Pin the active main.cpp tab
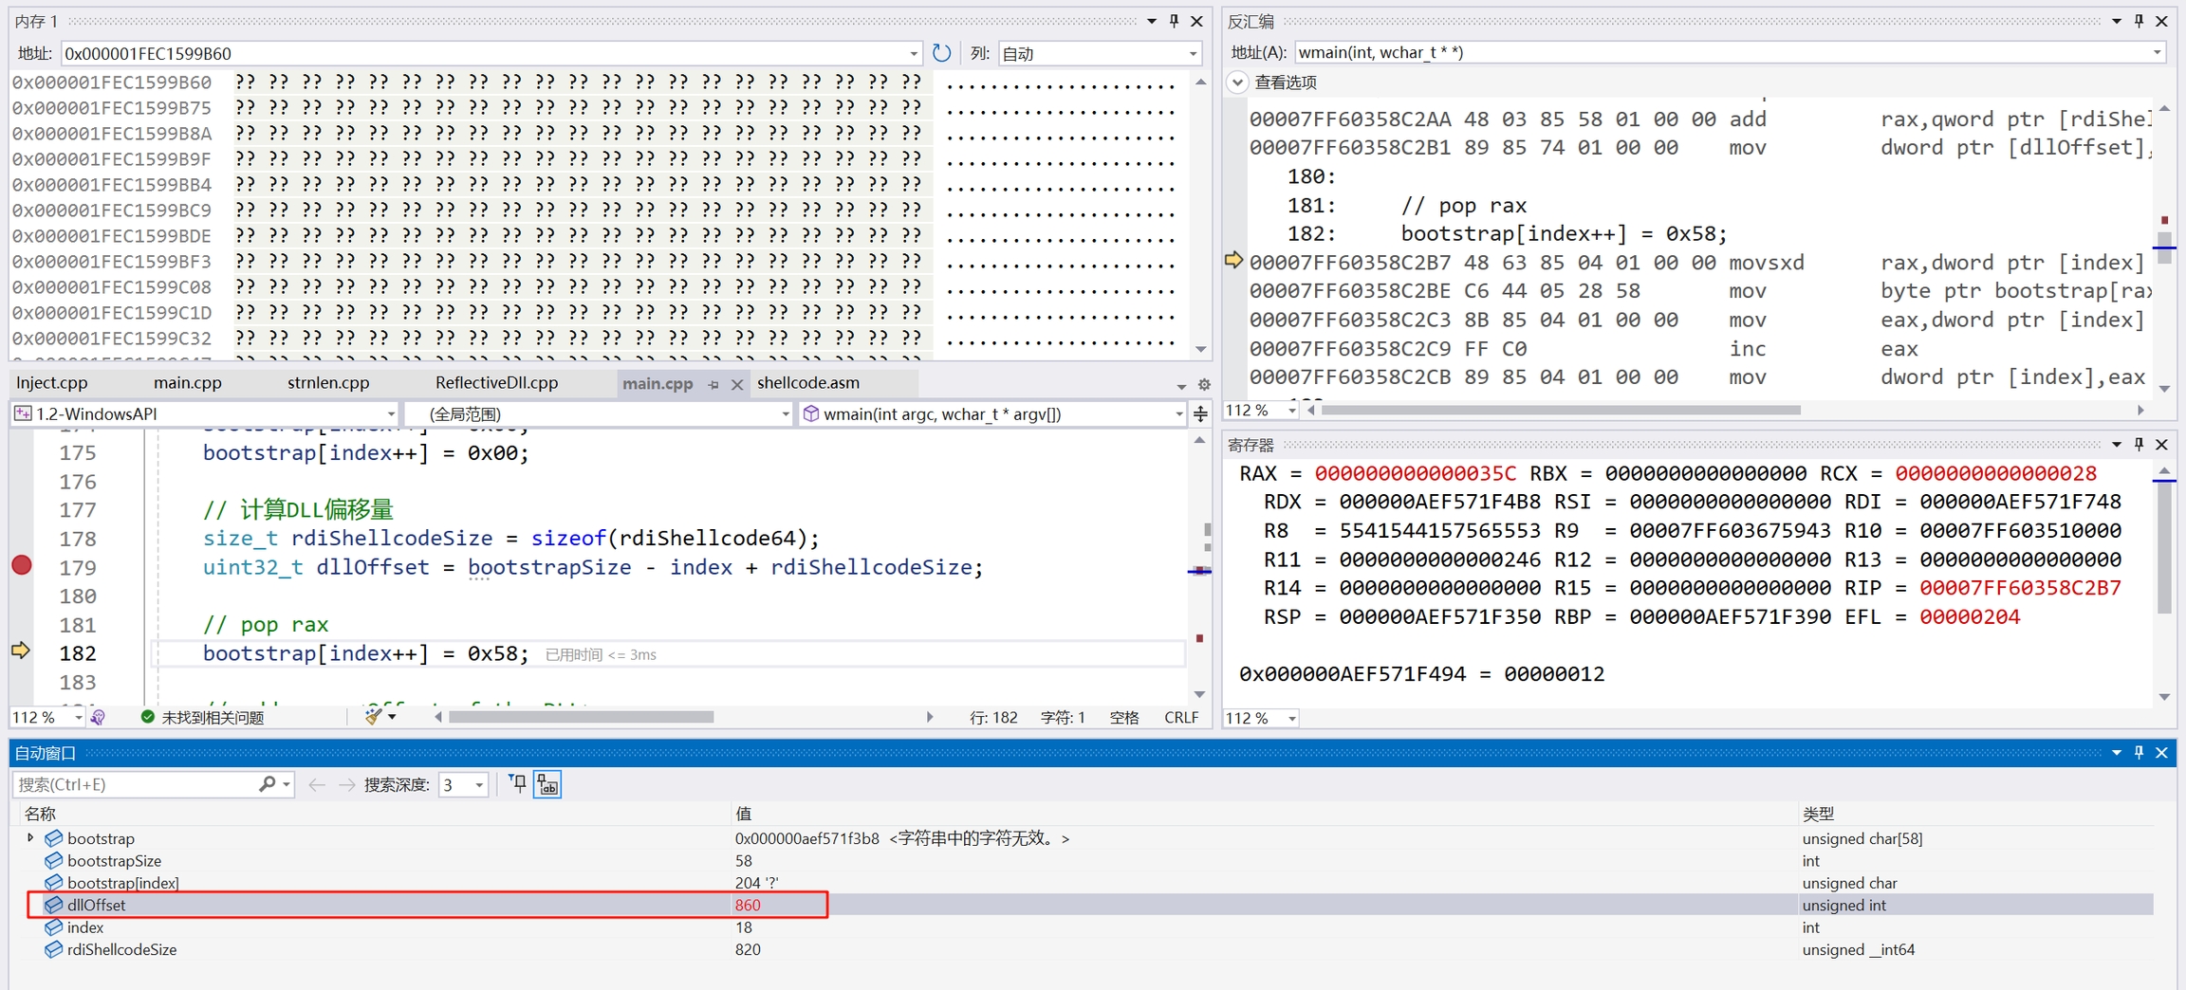 click(713, 384)
